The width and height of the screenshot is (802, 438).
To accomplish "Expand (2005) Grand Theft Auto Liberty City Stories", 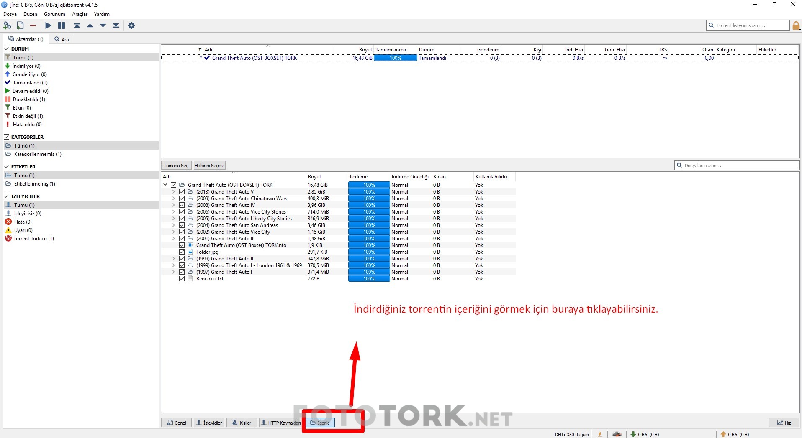I will (x=174, y=219).
